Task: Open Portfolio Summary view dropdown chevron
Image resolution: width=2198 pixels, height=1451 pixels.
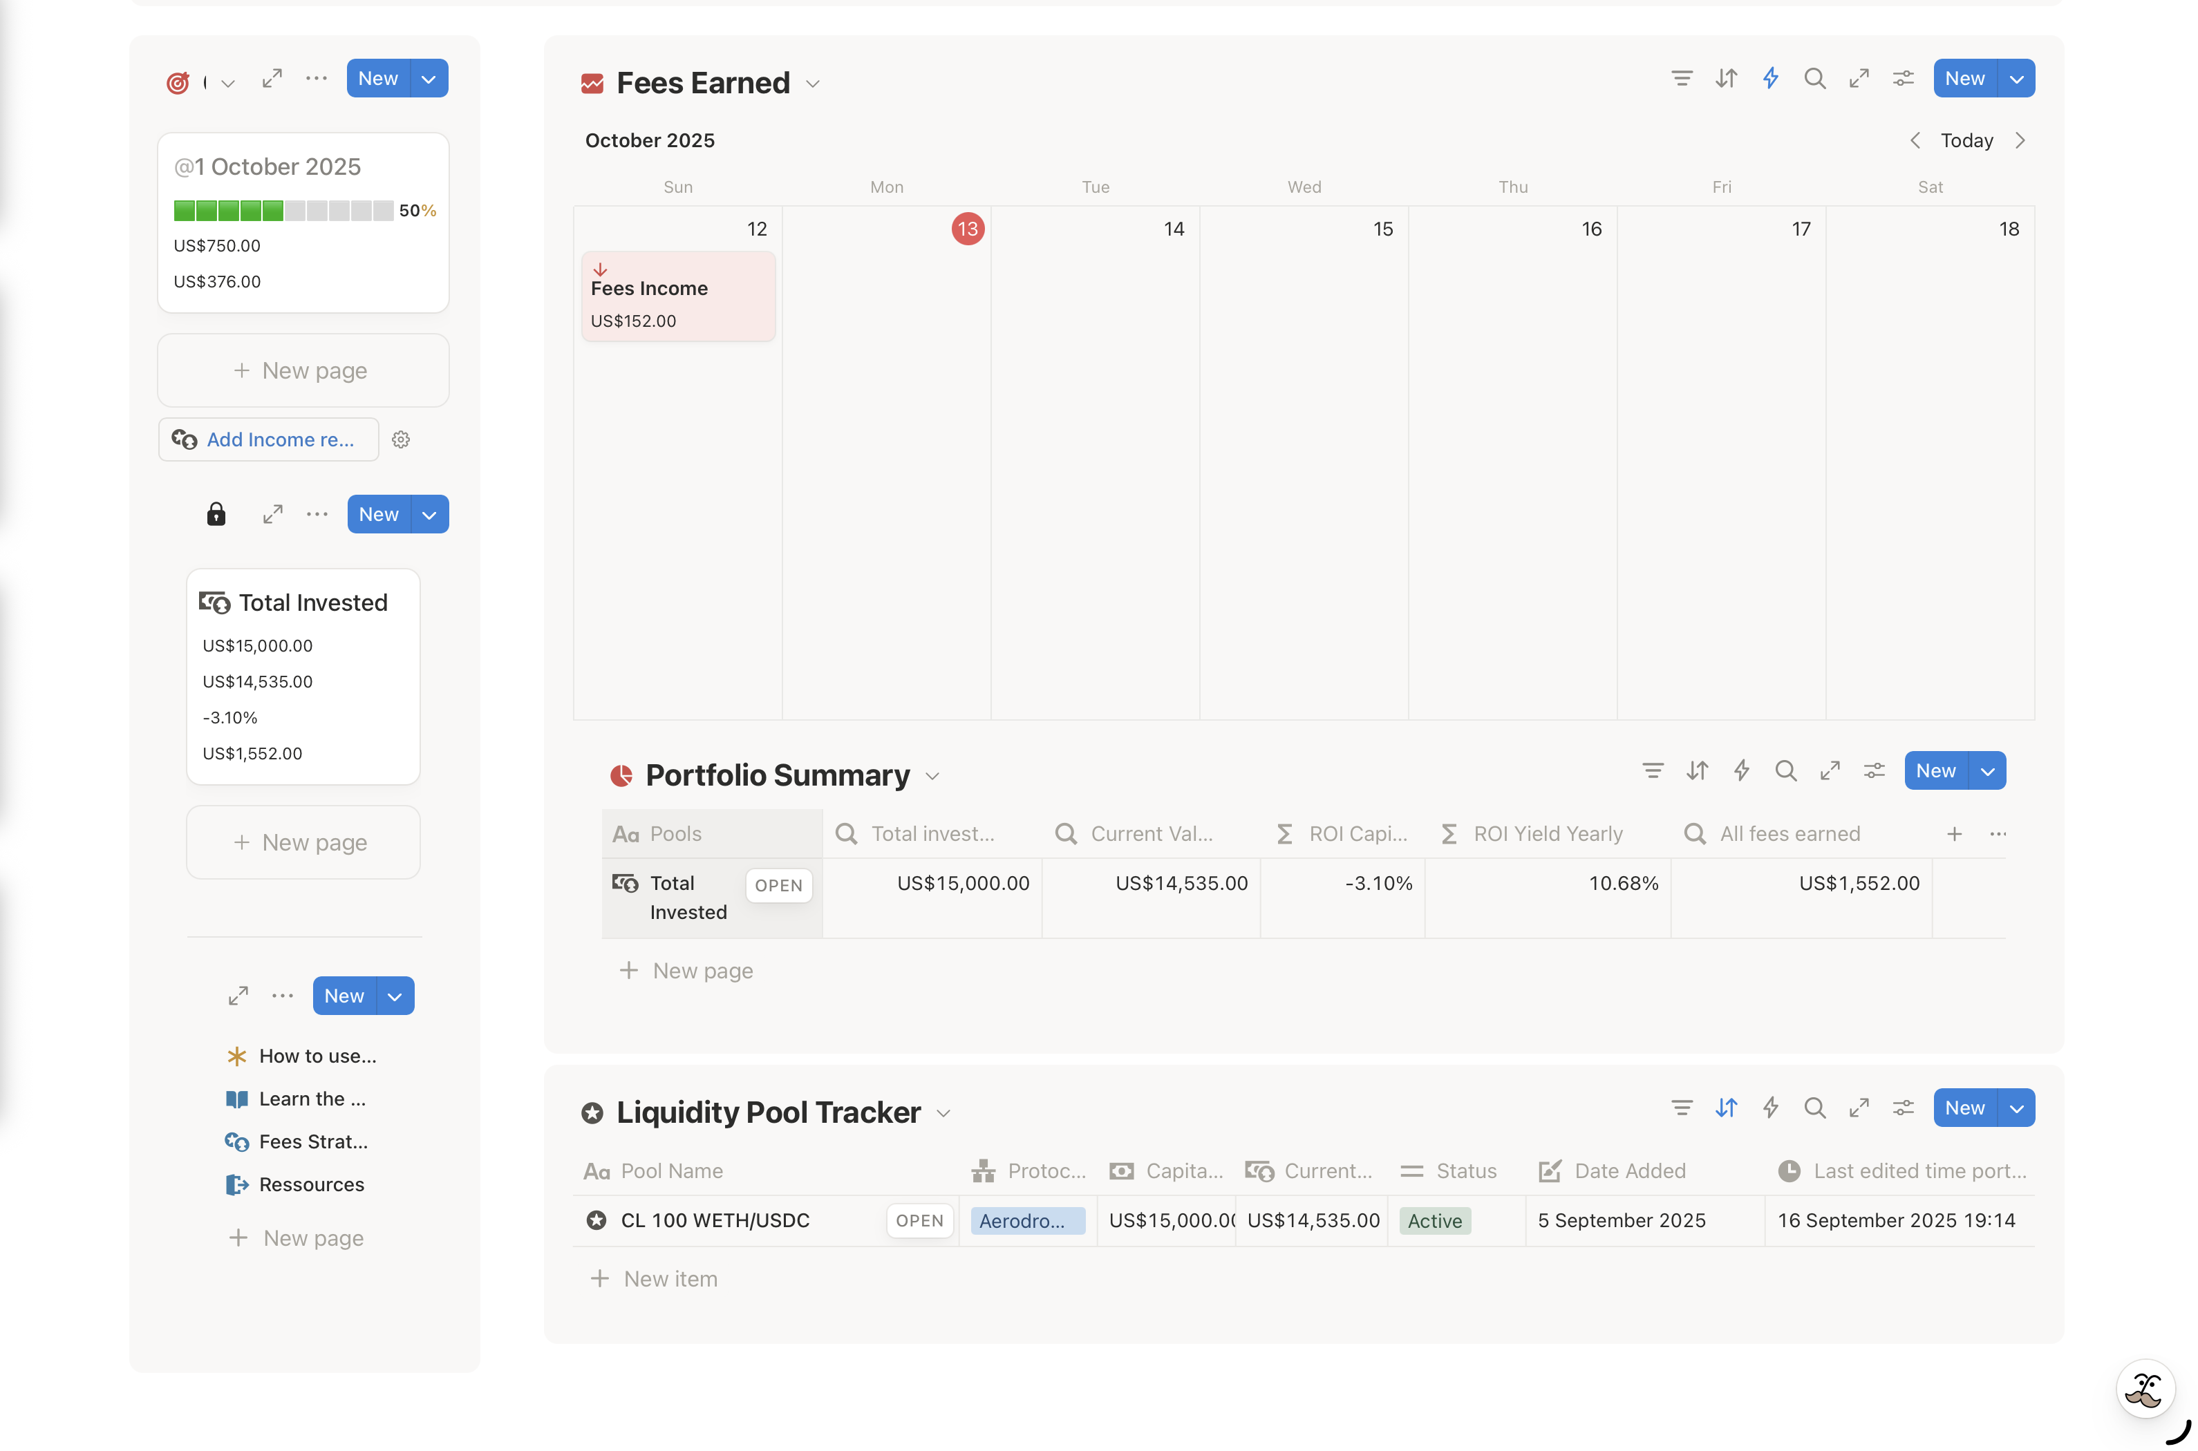Action: coord(932,777)
